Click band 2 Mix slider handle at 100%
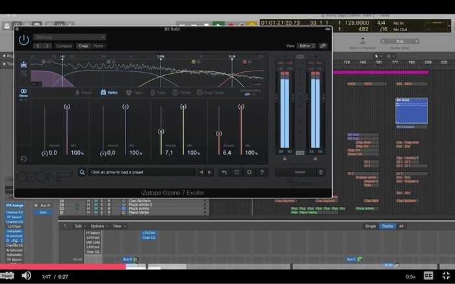 point(125,106)
